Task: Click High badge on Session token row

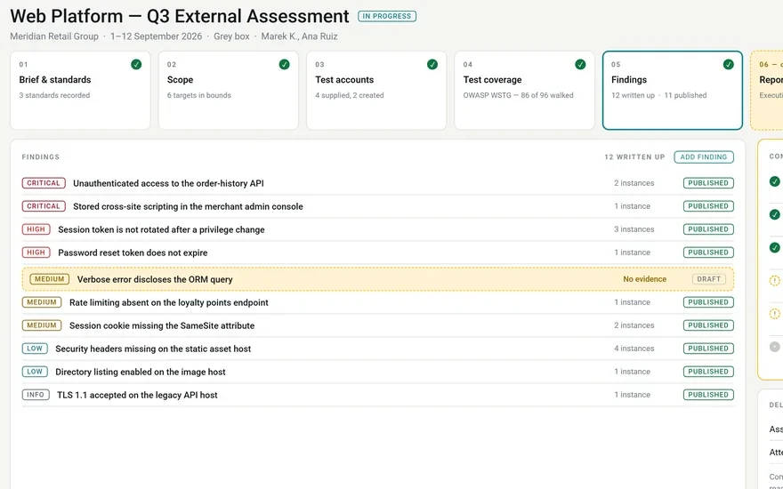Action: pos(36,229)
